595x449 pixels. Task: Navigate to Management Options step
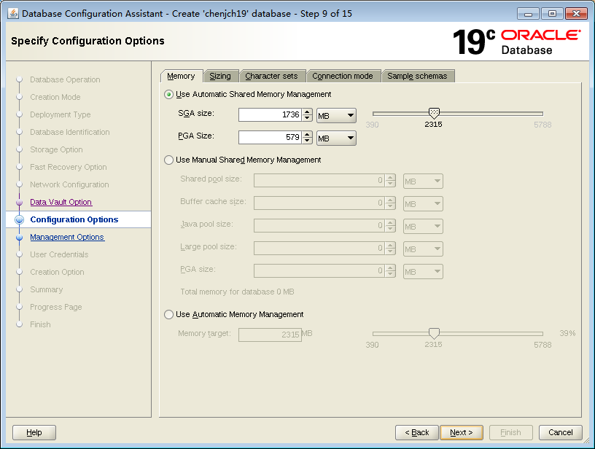pos(67,237)
